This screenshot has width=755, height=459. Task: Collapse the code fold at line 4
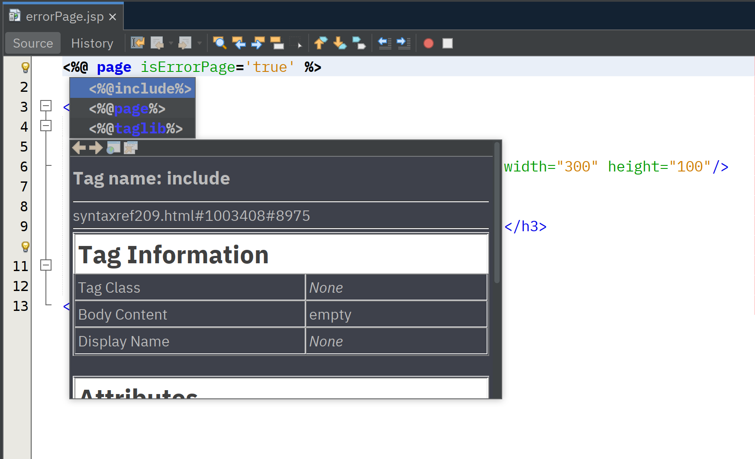pos(46,126)
